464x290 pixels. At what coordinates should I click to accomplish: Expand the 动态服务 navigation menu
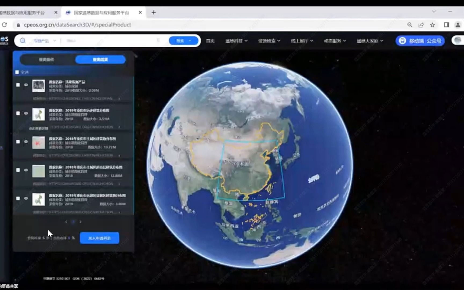(x=335, y=41)
